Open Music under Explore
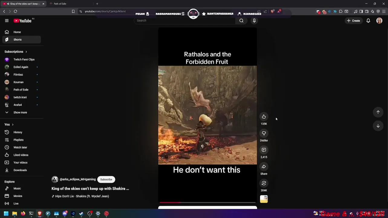388x218 pixels. coord(21,189)
